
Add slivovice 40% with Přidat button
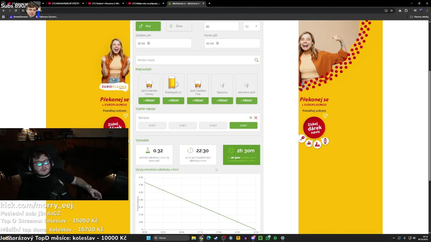tap(246, 100)
